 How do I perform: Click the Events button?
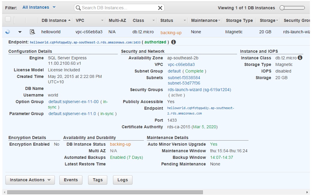click(x=71, y=180)
